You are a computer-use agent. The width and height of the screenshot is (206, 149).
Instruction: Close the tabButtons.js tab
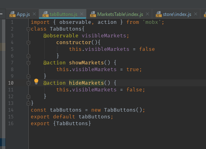point(82,14)
